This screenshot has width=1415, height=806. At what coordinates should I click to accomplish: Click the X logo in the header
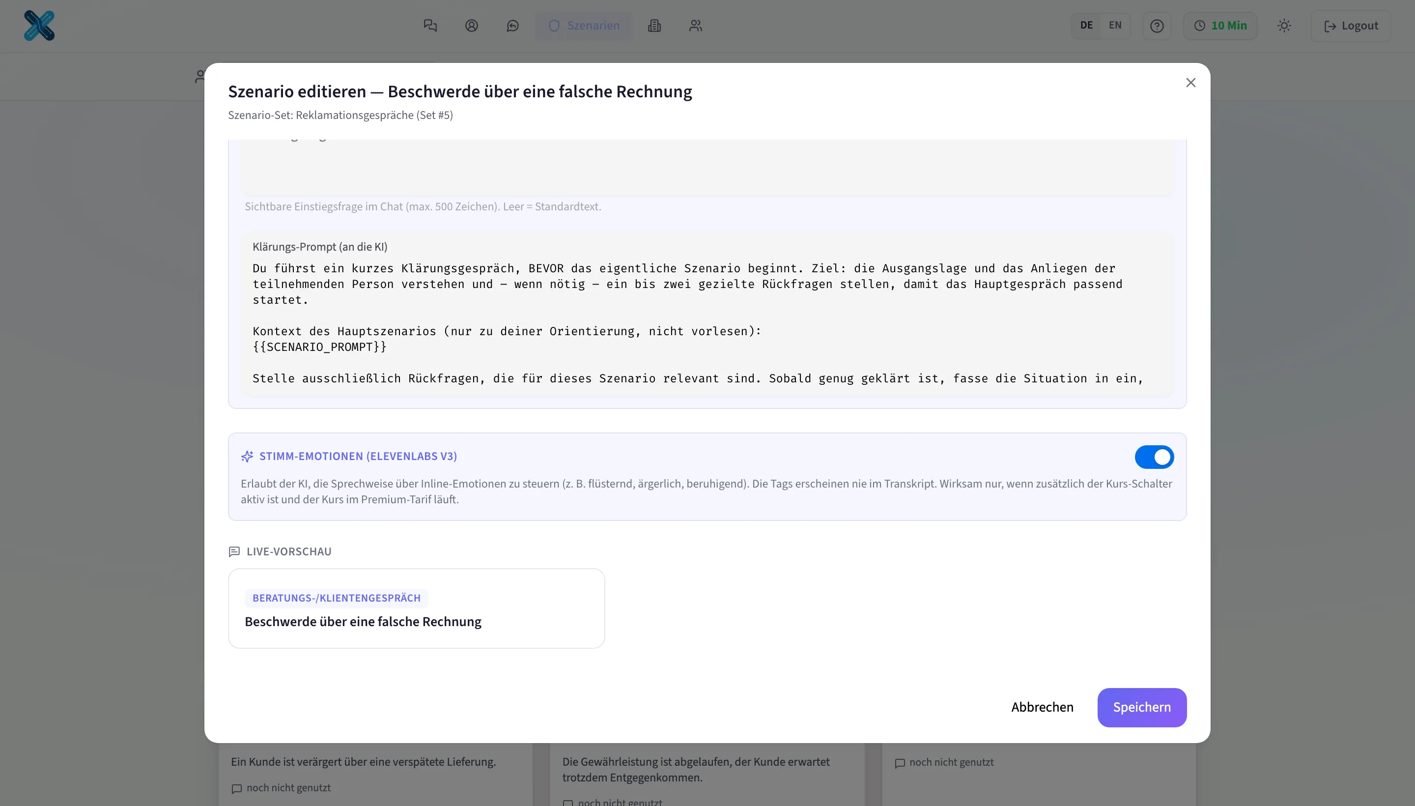click(x=39, y=26)
